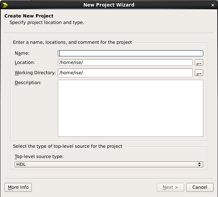218x197 pixels.
Task: Click the Top-level source type label
Action: tap(39, 157)
